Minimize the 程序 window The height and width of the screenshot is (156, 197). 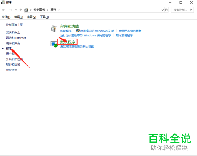click(x=170, y=2)
